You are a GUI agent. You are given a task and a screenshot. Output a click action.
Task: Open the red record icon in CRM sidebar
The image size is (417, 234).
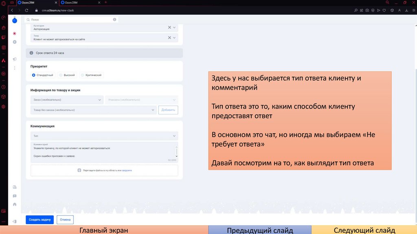pyautogui.click(x=15, y=33)
